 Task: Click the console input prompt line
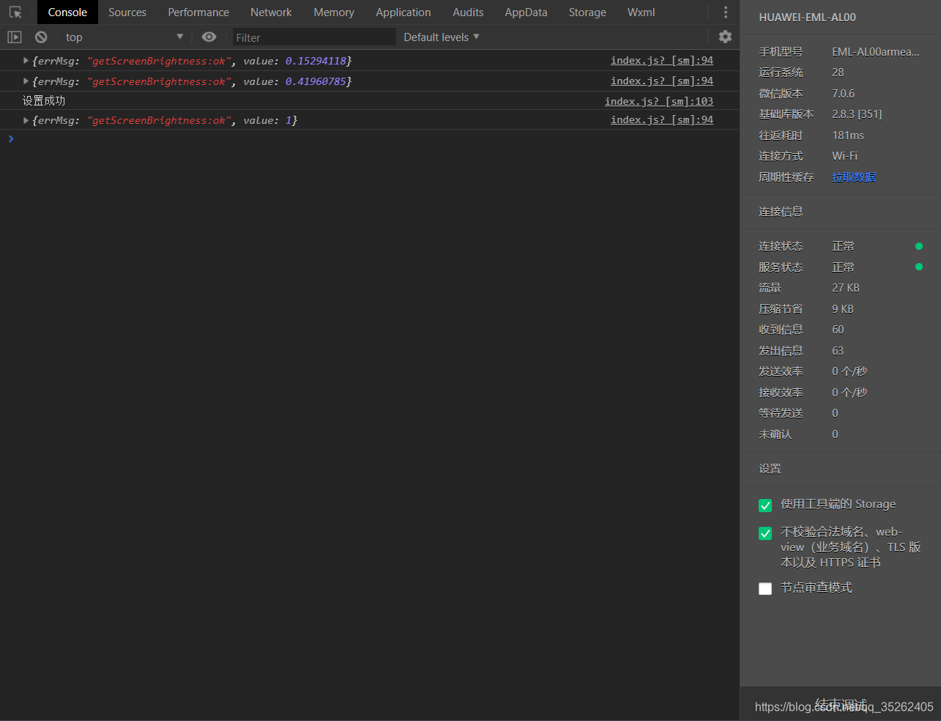(x=370, y=138)
